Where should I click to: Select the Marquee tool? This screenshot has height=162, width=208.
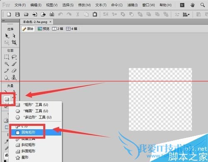tap(7, 57)
